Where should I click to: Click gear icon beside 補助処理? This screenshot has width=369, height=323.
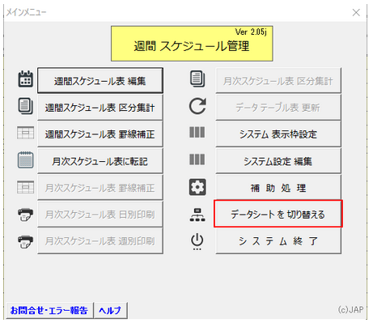coord(197,187)
